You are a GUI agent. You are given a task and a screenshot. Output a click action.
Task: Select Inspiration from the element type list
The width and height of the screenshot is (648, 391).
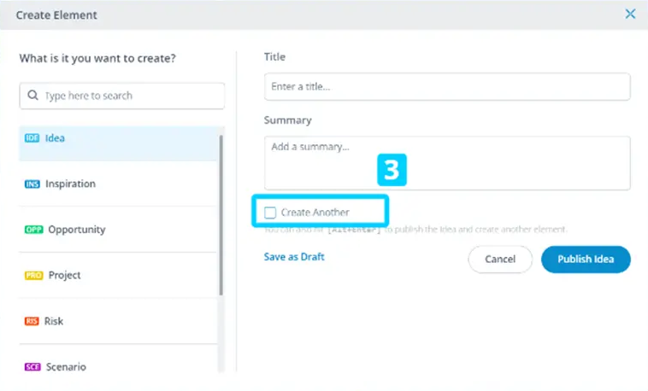70,184
